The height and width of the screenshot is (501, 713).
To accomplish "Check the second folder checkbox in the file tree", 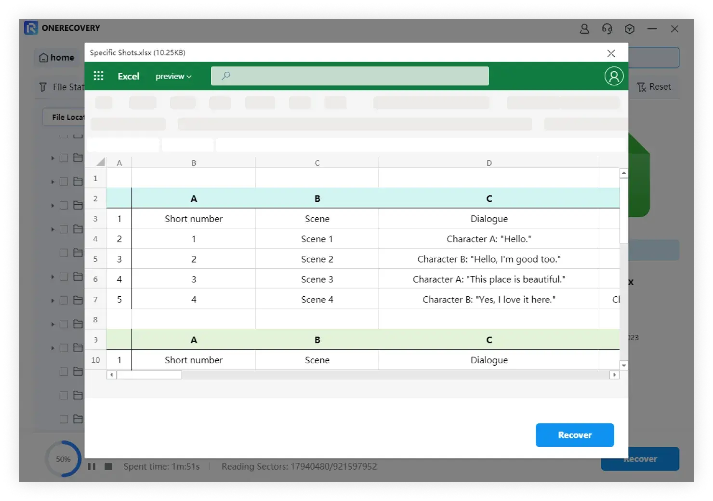I will (64, 182).
